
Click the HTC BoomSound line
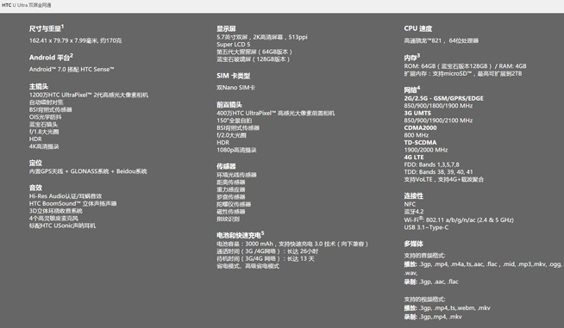[73, 203]
